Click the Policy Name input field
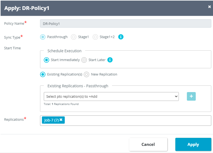 125,23
